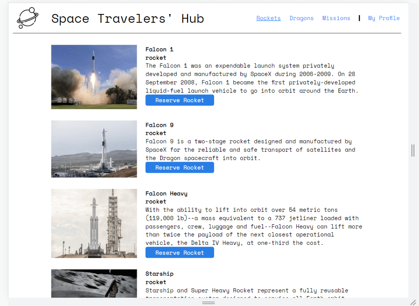Click the Falcon 9 description paragraph
Image resolution: width=419 pixels, height=306 pixels.
(250, 150)
